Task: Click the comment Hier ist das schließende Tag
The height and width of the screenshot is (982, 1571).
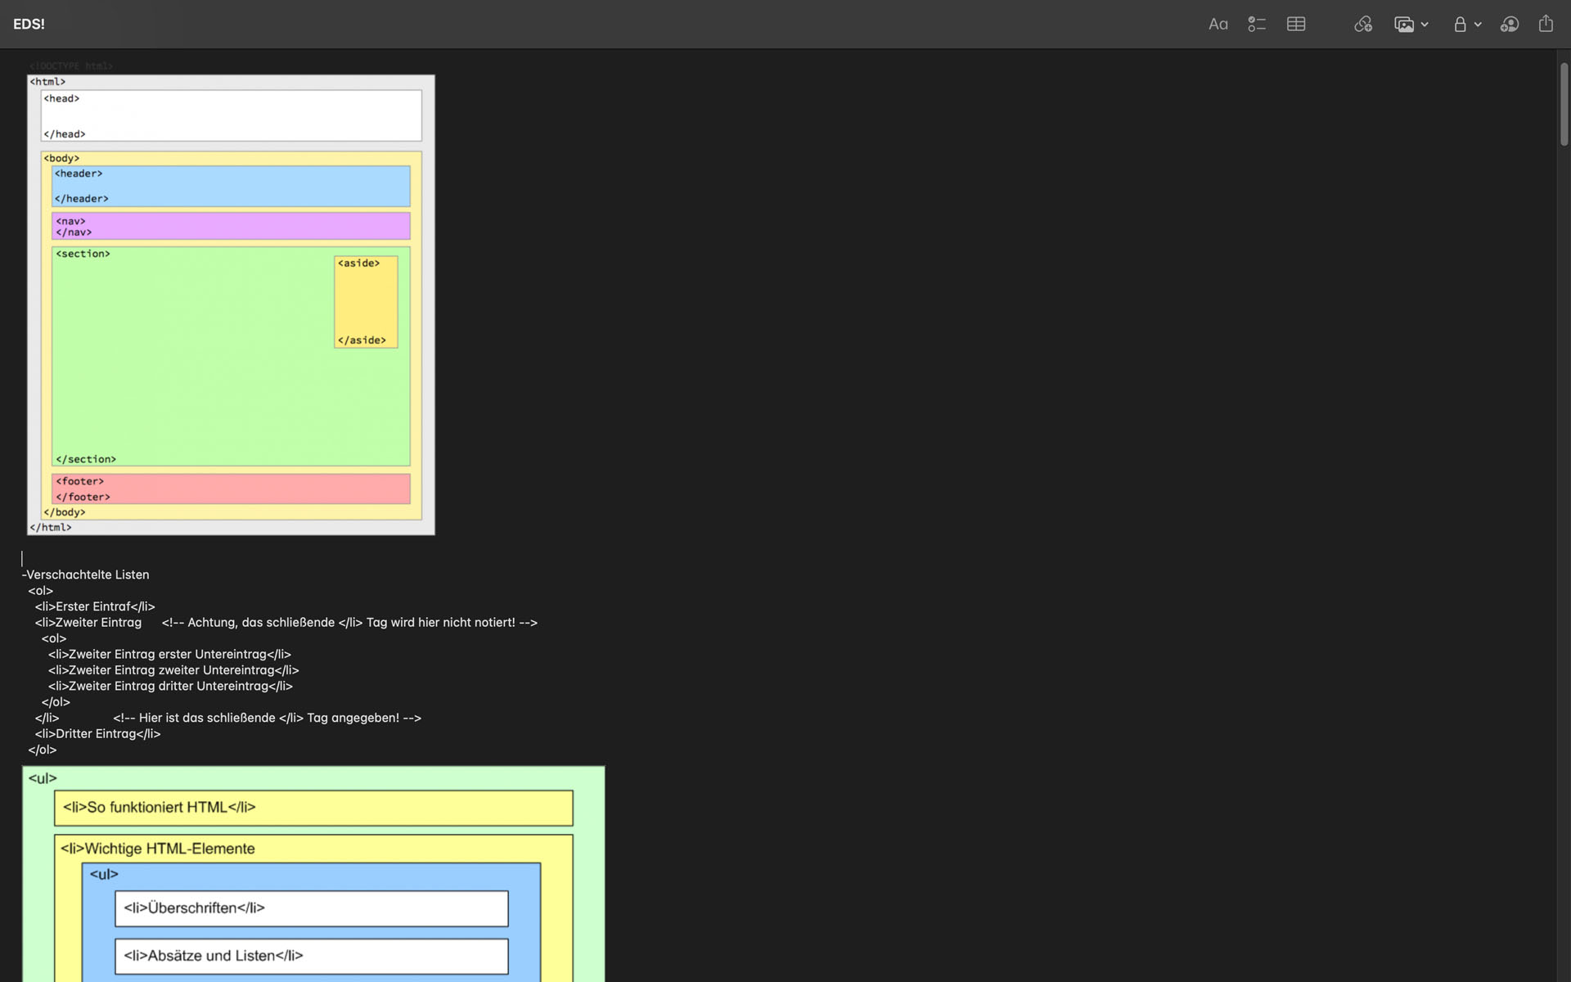Action: 267,718
